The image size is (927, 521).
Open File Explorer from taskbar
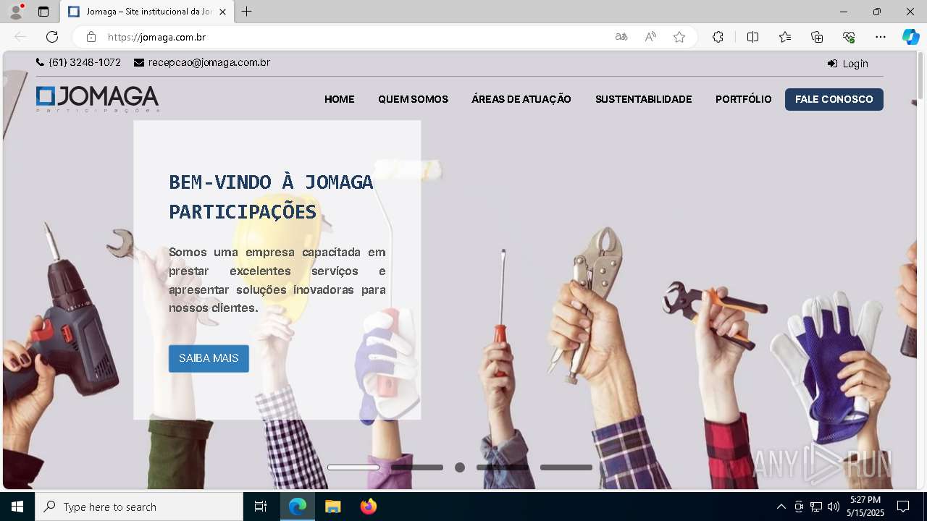point(332,507)
